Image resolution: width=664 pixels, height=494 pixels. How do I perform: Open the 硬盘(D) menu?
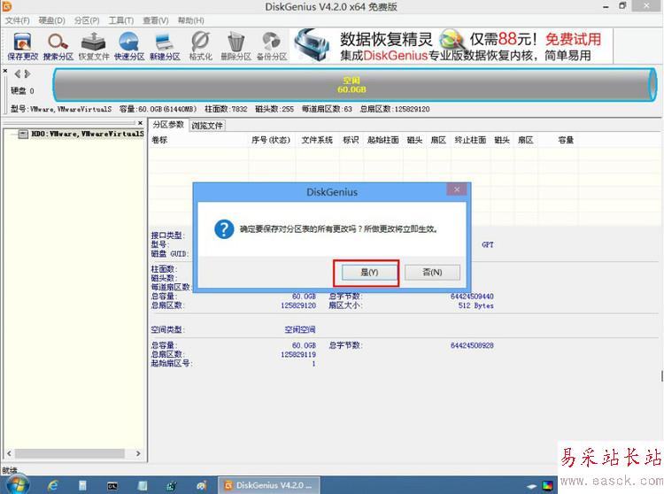tap(51, 20)
